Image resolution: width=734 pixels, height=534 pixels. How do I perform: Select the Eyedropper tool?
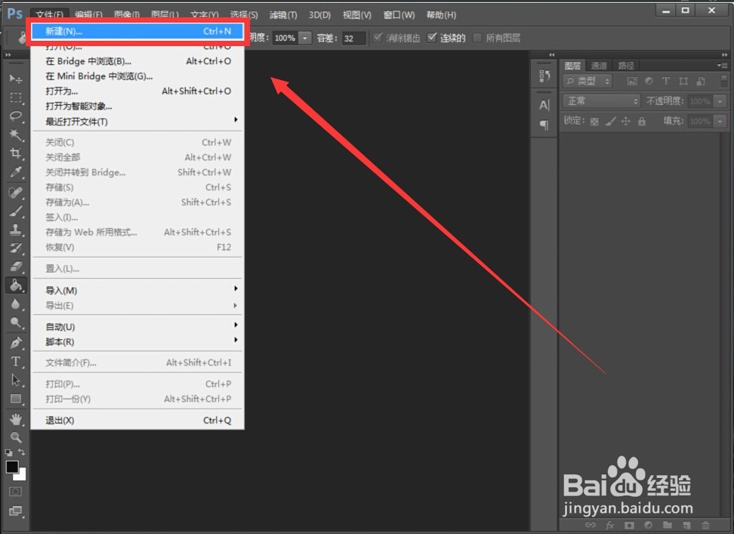click(15, 172)
